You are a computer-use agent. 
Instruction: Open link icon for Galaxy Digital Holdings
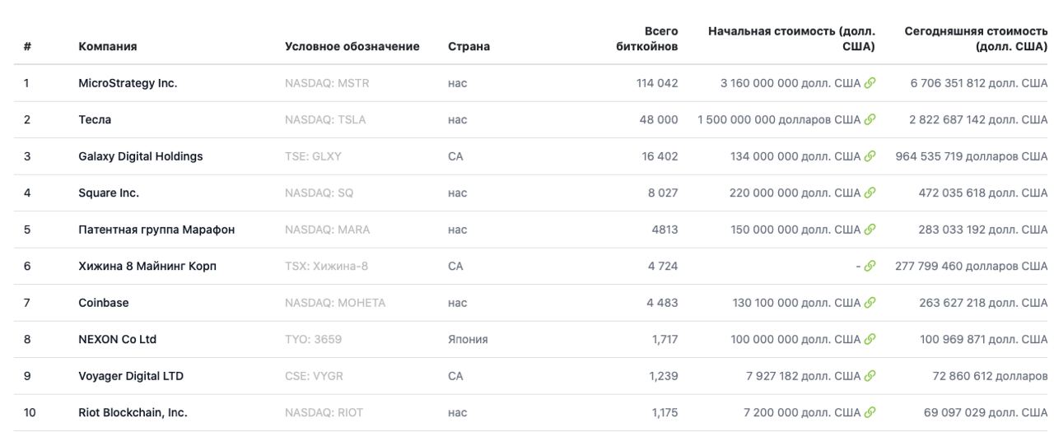point(870,156)
